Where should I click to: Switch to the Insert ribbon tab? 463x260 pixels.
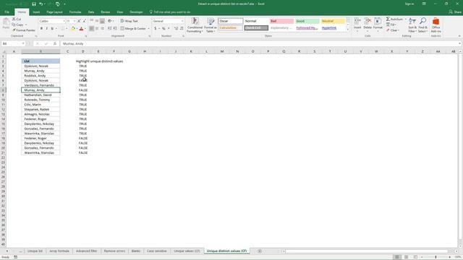(36, 12)
